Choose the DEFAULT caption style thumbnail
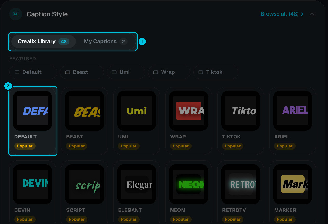 click(x=33, y=111)
